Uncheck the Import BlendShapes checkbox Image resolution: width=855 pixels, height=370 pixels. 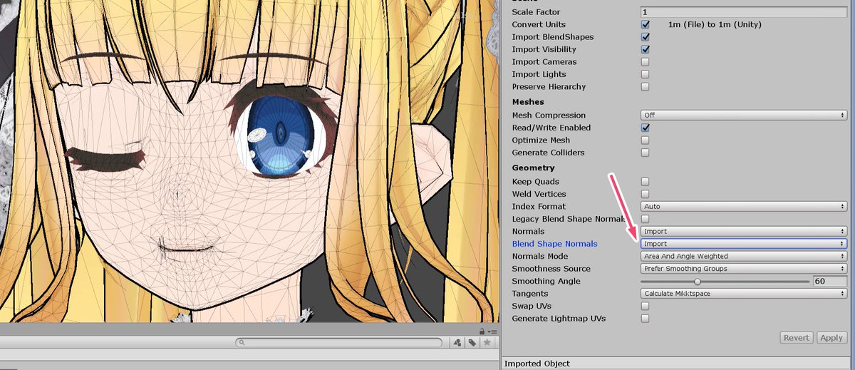click(646, 37)
